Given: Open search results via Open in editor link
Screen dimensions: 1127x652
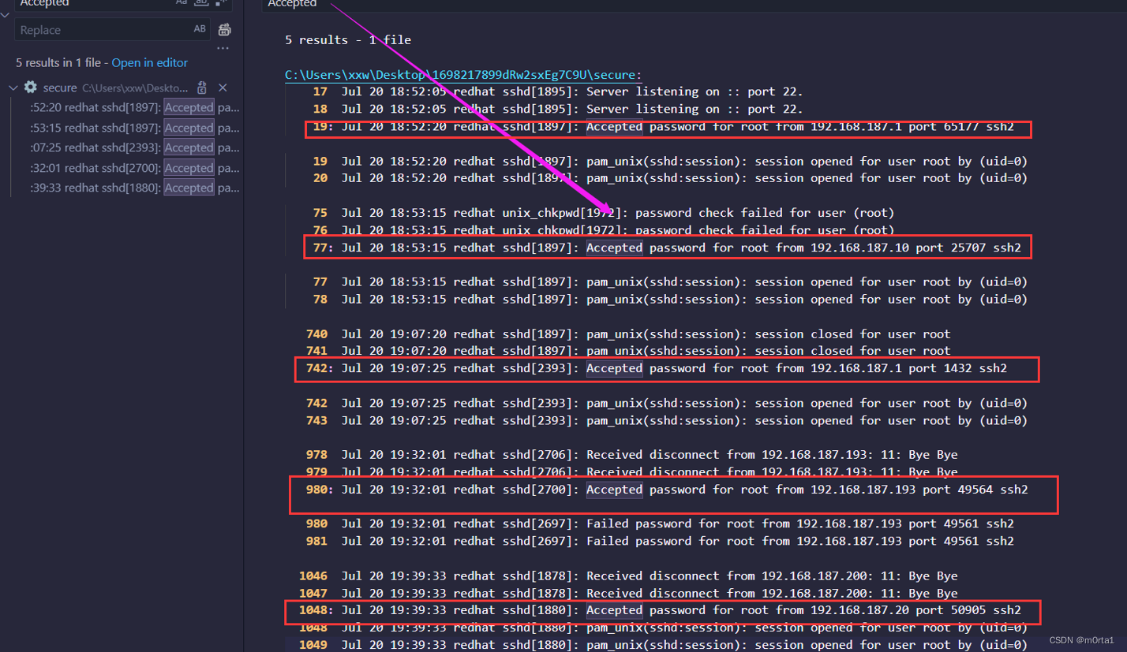Looking at the screenshot, I should tap(150, 63).
